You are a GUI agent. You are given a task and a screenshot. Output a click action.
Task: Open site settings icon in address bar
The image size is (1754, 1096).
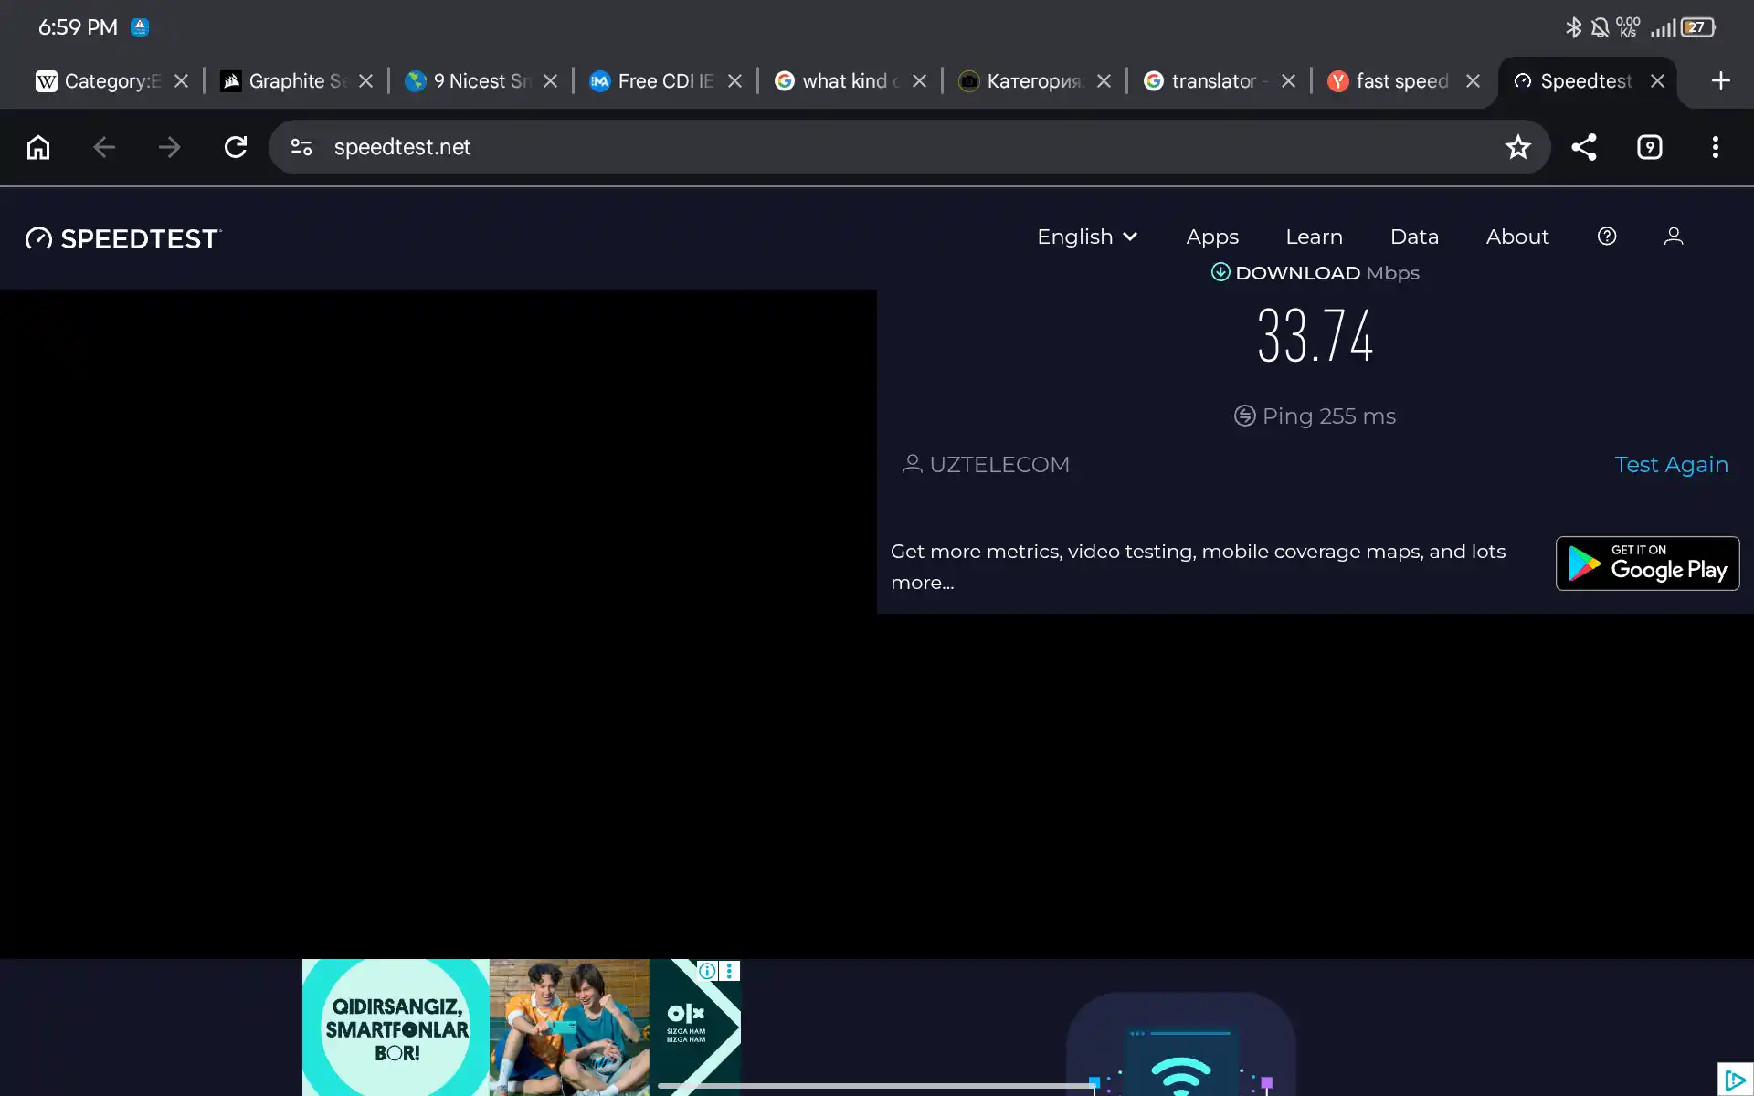tap(301, 147)
